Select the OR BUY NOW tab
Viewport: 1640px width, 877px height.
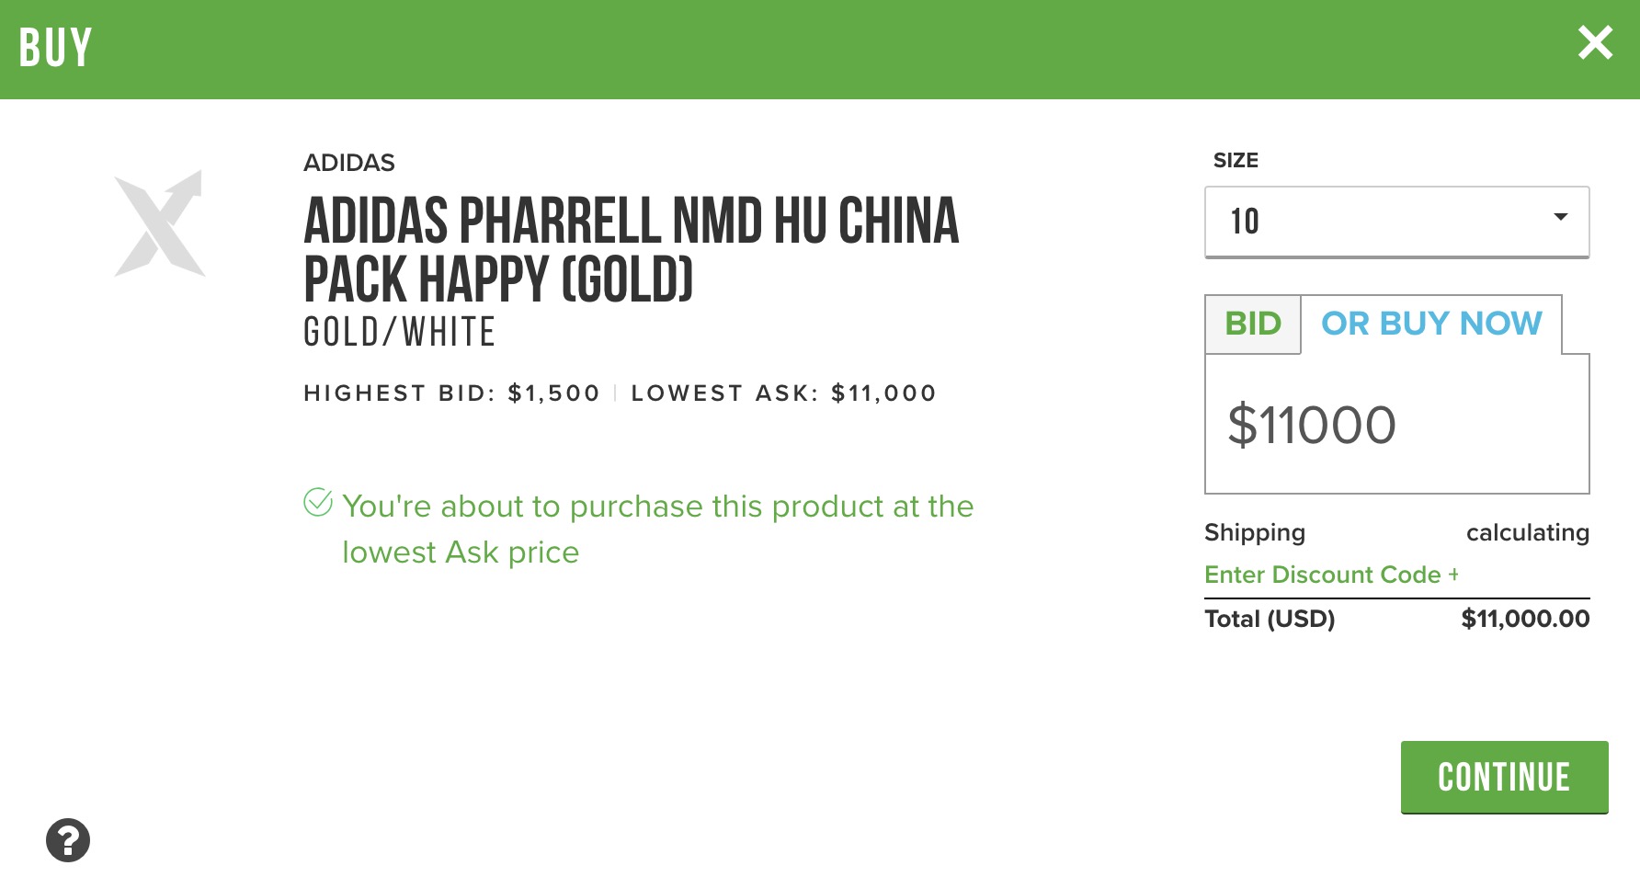coord(1430,324)
